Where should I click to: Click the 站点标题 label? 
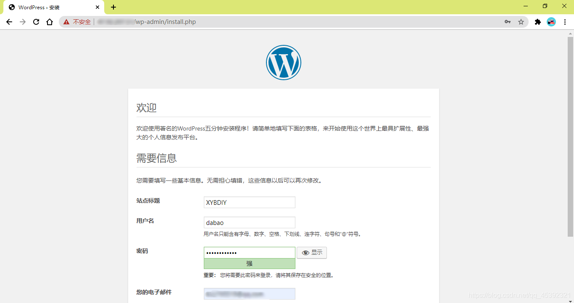tap(148, 201)
